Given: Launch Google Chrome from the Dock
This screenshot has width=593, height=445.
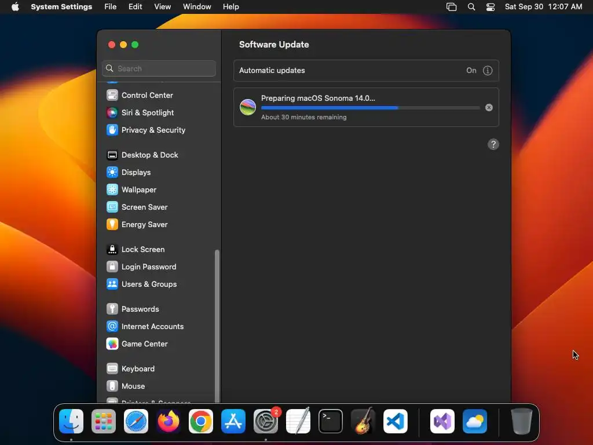Looking at the screenshot, I should [201, 422].
